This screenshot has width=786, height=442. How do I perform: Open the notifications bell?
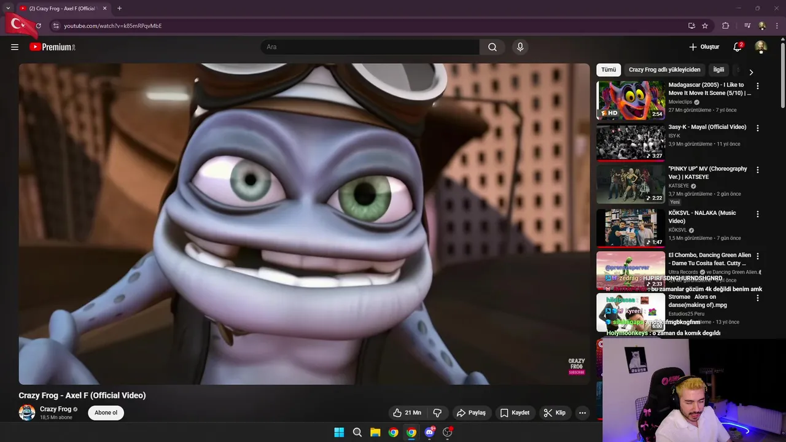click(737, 47)
